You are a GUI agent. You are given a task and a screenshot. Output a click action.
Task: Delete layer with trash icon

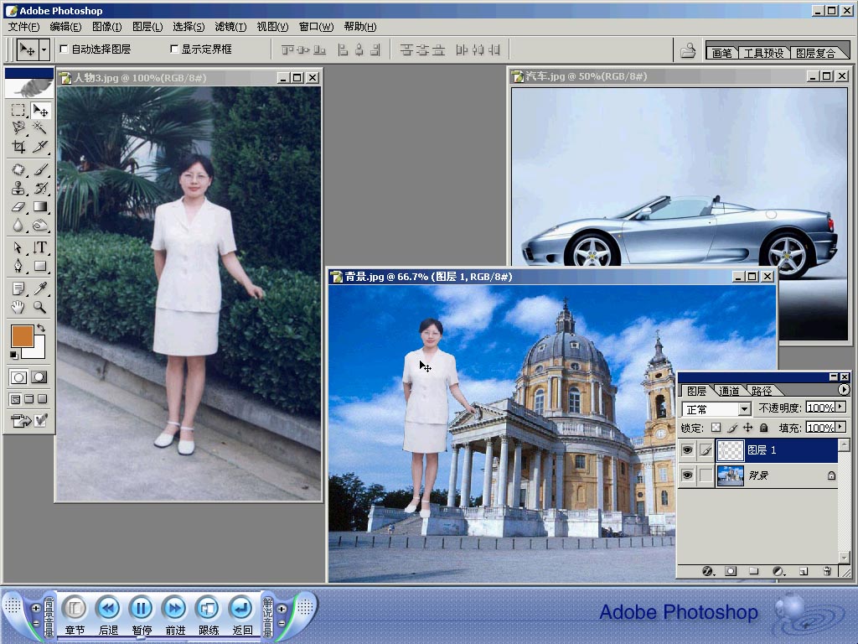(x=827, y=571)
